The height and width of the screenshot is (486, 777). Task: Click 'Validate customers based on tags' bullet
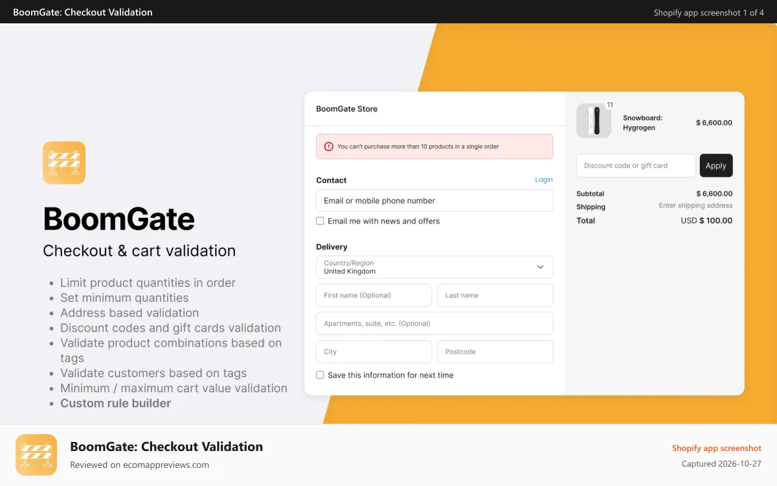[x=153, y=373]
